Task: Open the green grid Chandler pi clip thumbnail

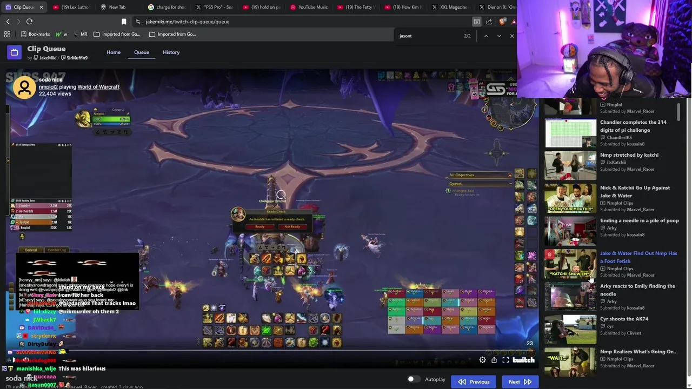Action: pyautogui.click(x=570, y=133)
